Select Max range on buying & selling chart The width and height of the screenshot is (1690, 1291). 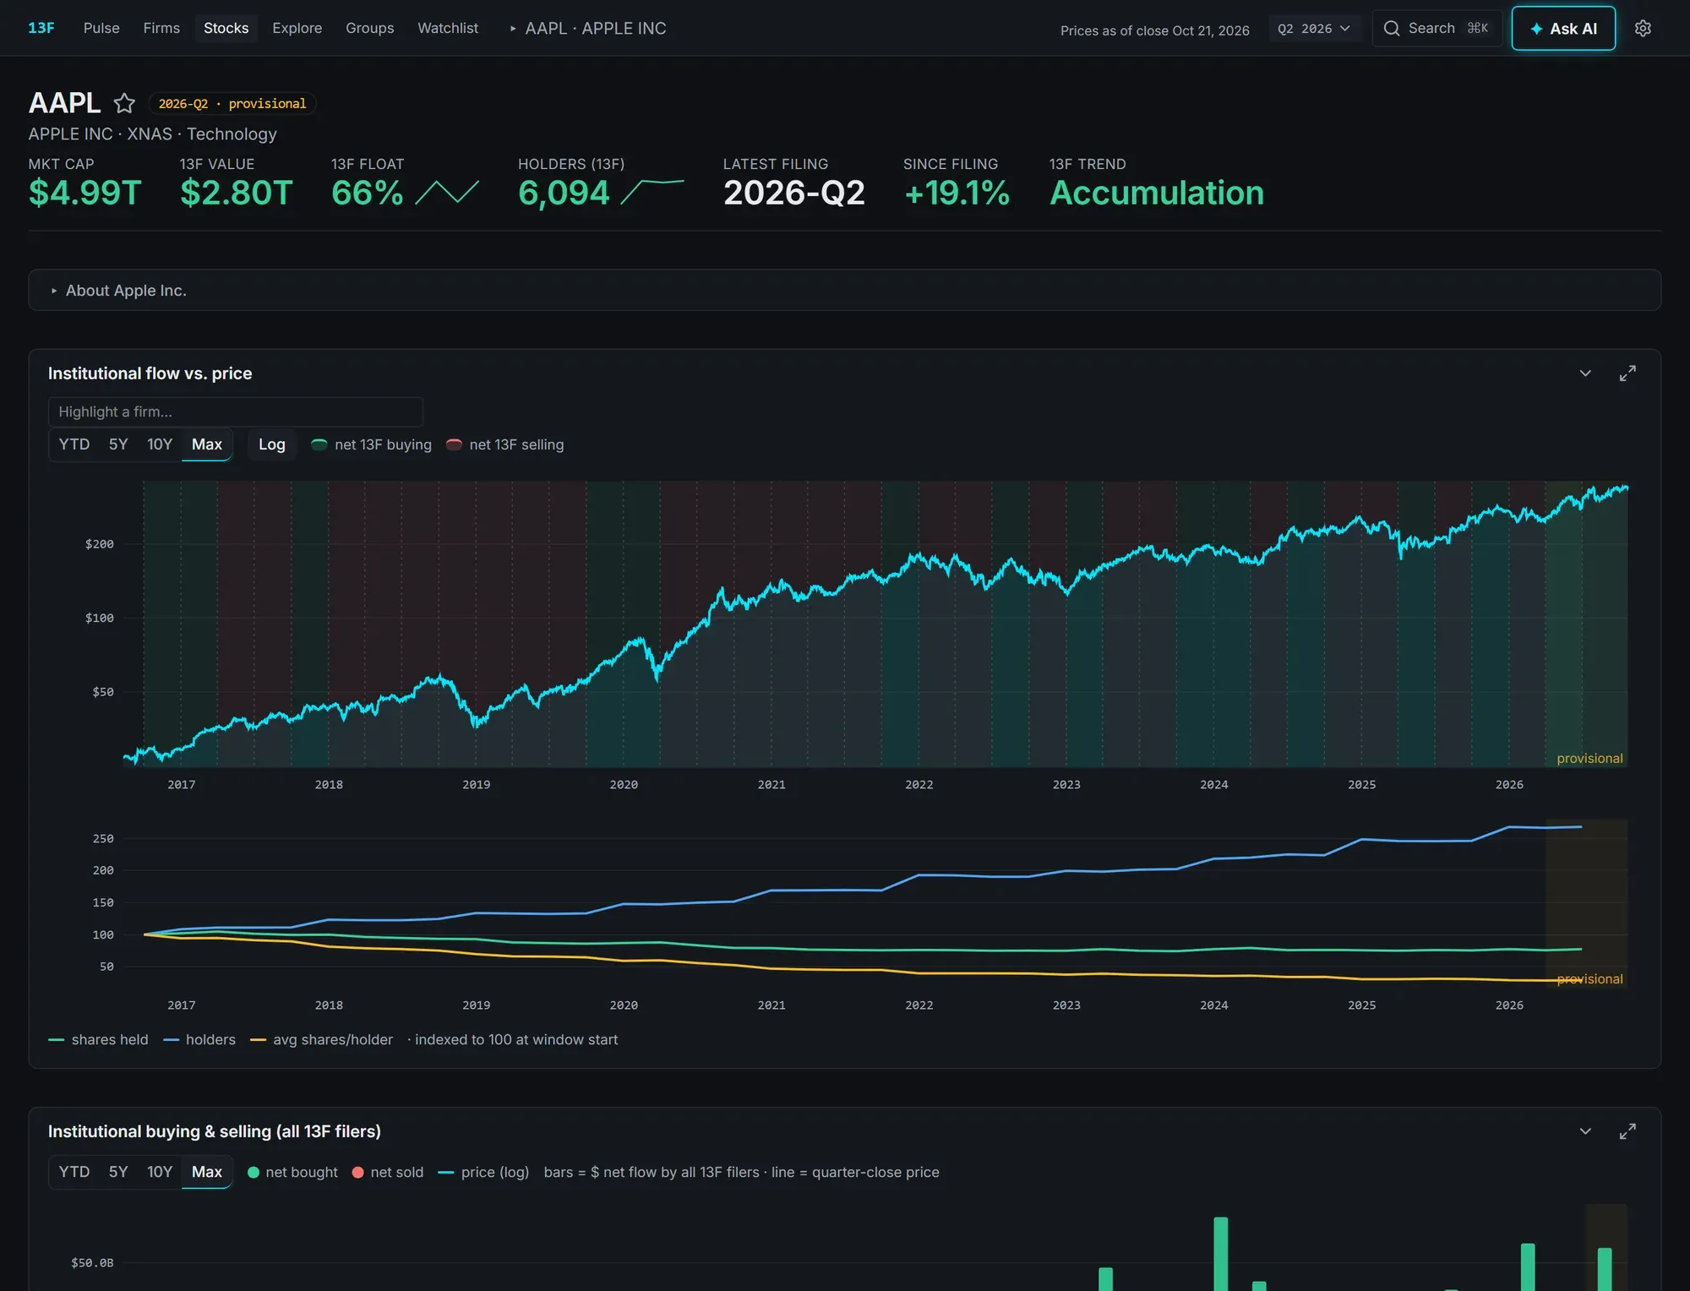point(207,1172)
